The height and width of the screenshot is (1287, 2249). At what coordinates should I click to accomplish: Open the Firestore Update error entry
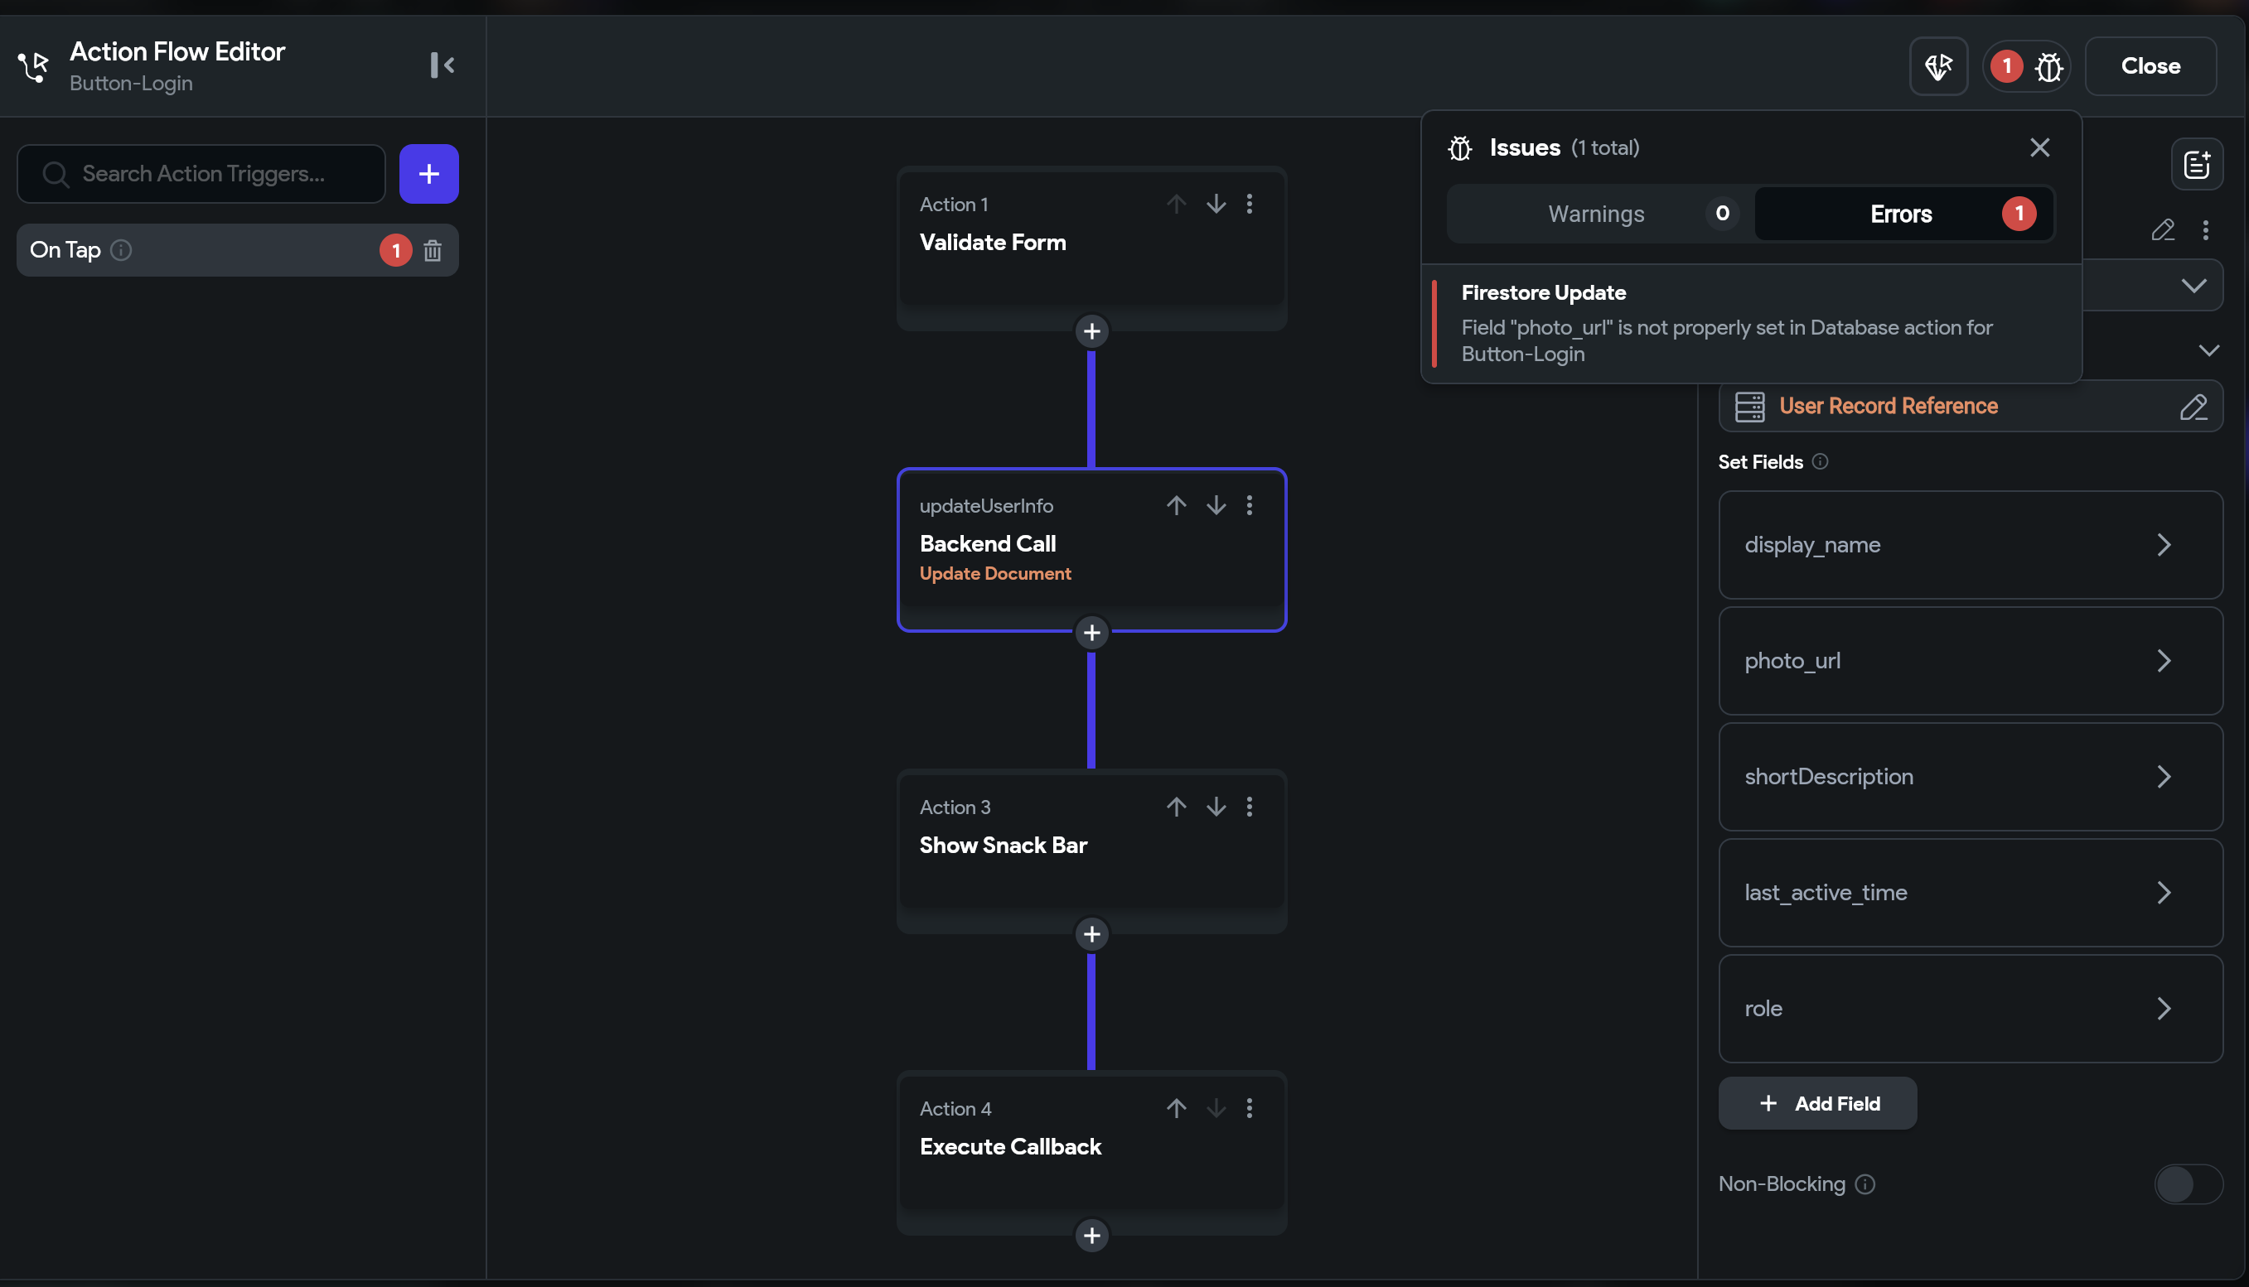1751,324
